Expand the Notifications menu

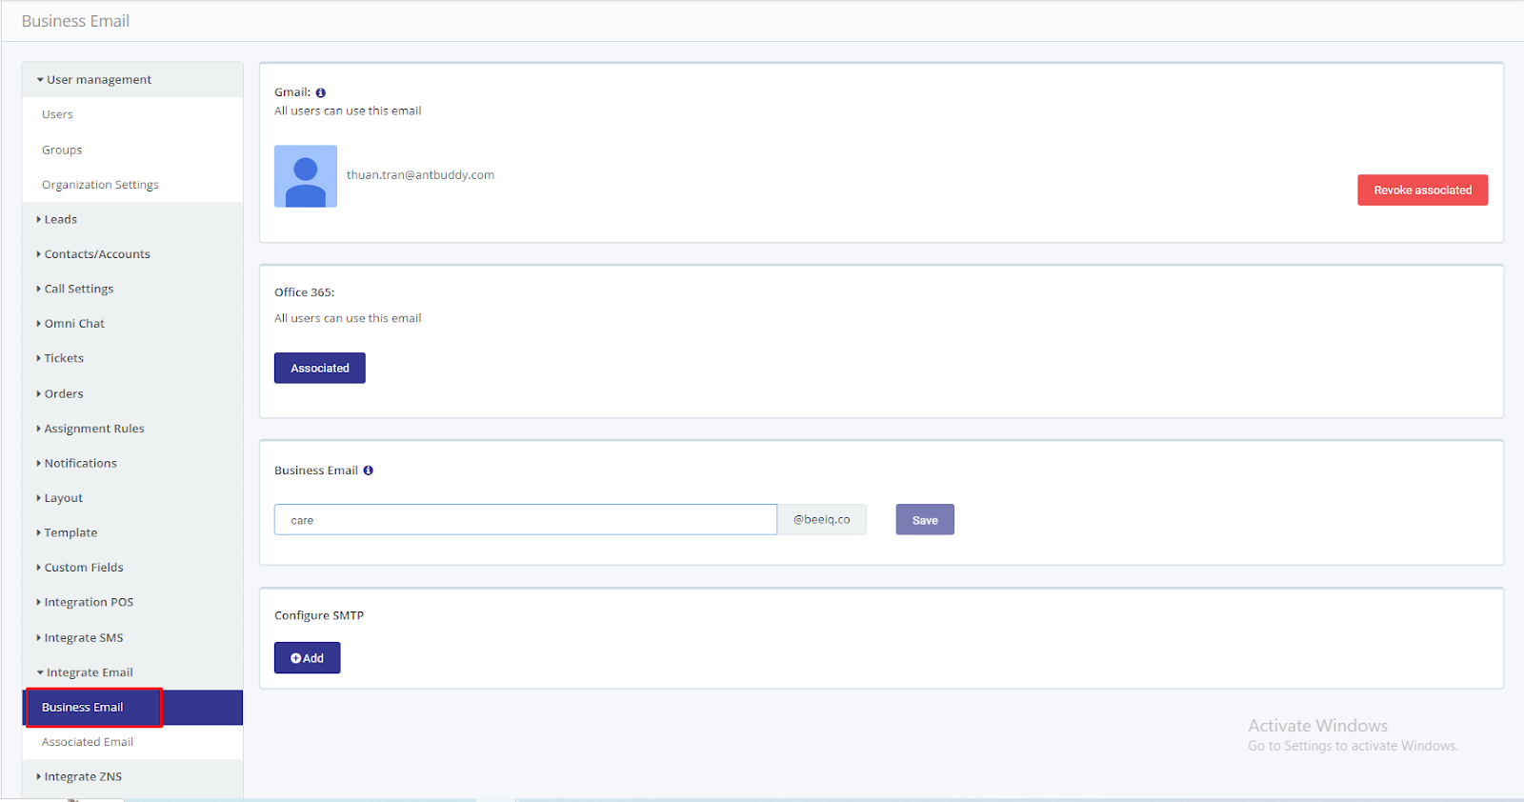coord(132,463)
